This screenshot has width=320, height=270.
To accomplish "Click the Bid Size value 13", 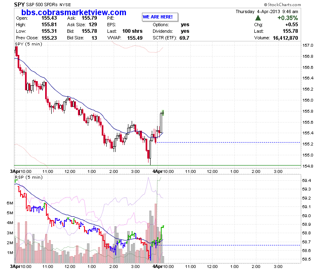I will click(94, 38).
